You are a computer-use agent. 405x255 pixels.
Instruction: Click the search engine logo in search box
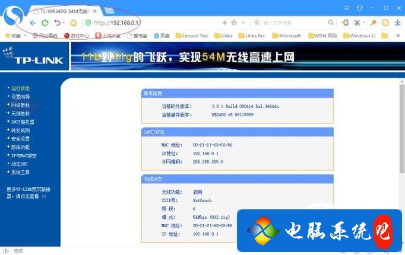(257, 23)
